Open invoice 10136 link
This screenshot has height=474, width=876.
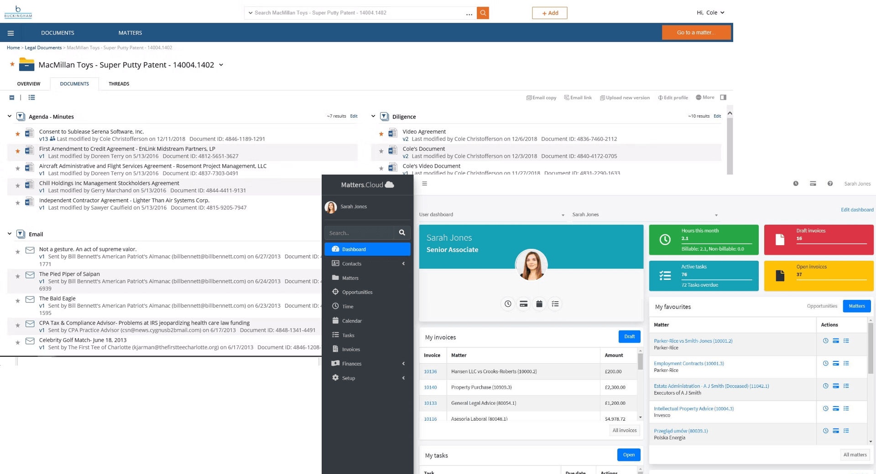tap(430, 371)
